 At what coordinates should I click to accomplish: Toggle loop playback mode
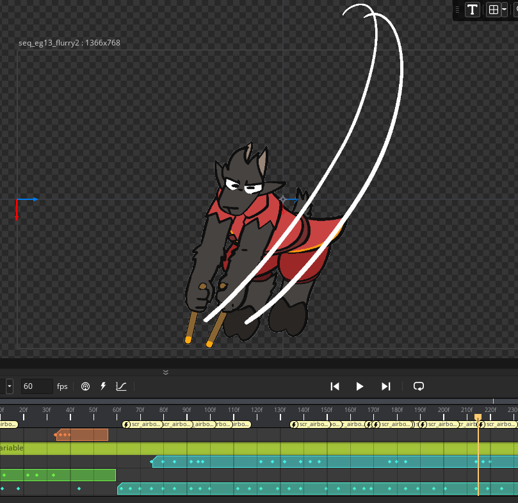pyautogui.click(x=419, y=386)
